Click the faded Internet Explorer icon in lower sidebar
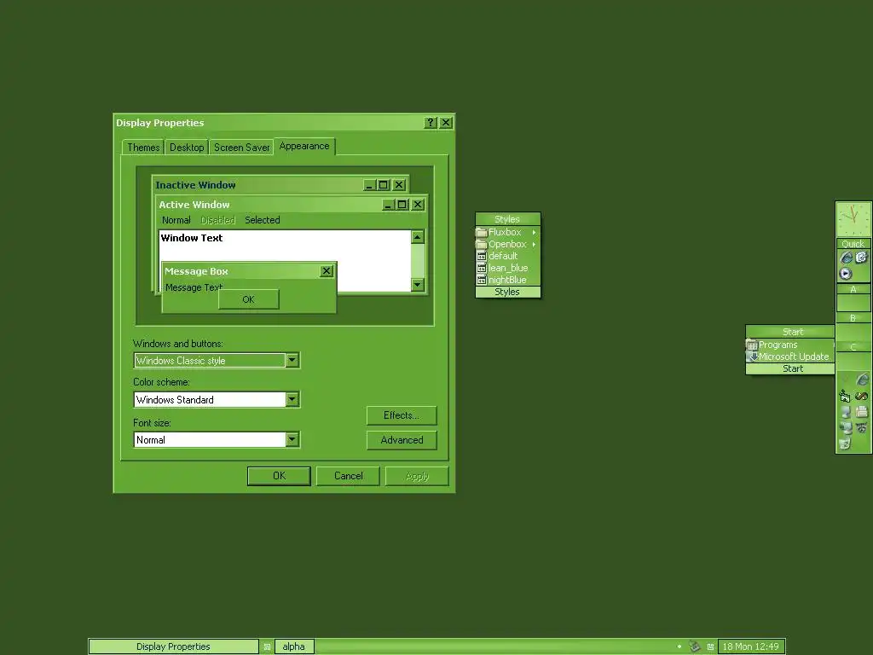This screenshot has height=655, width=873. click(862, 380)
